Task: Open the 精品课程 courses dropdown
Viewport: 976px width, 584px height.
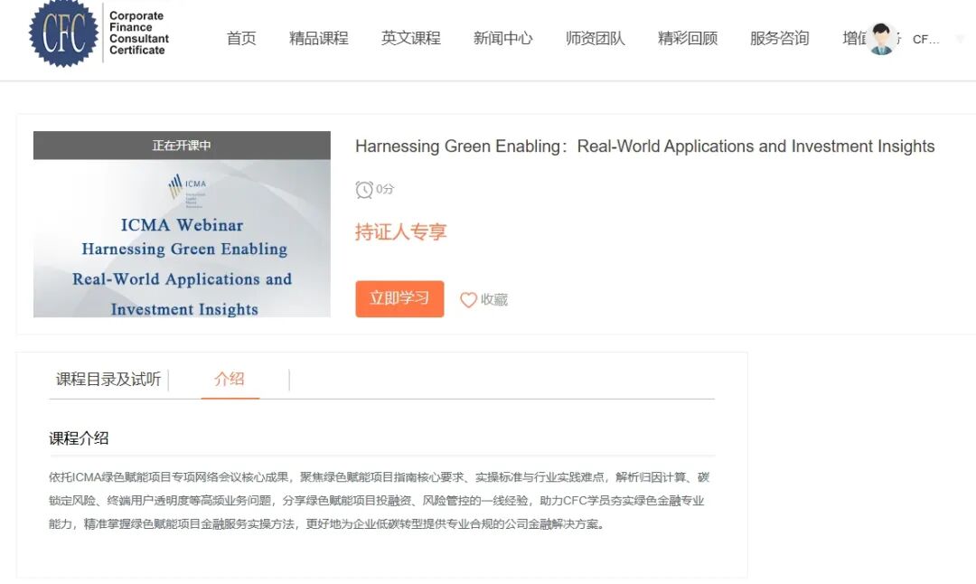Action: (319, 39)
